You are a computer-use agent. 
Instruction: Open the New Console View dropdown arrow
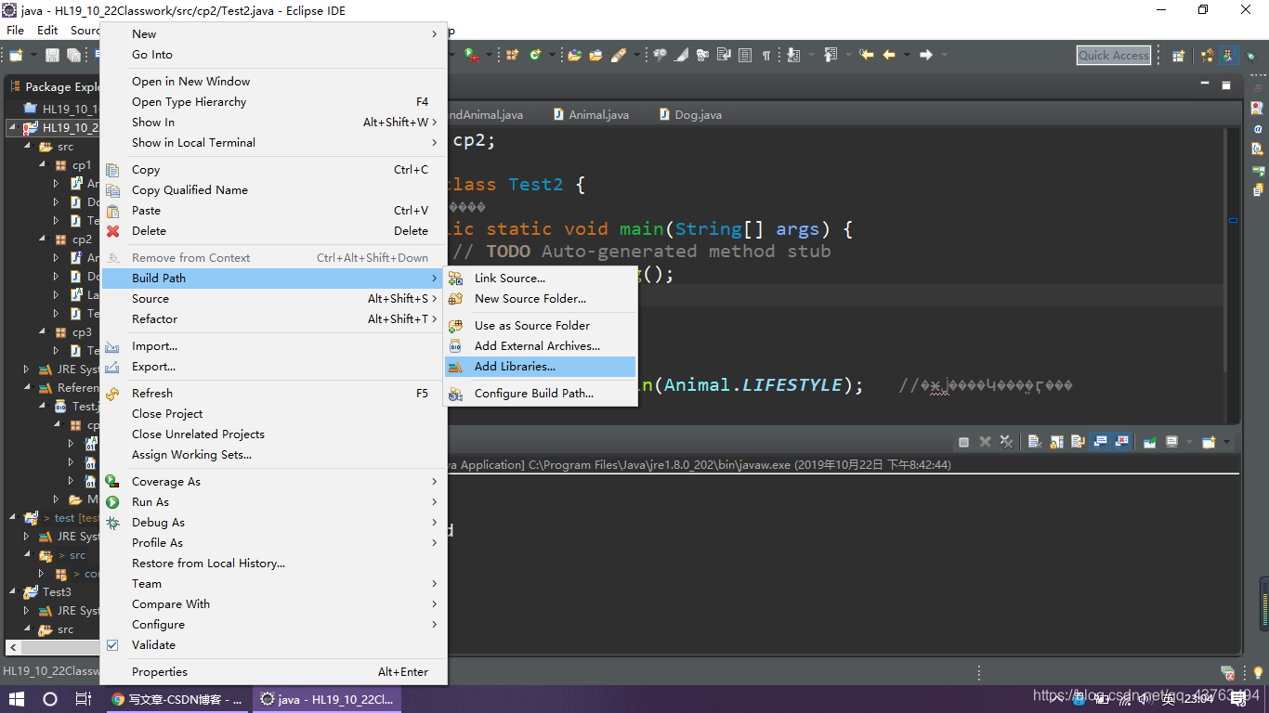click(x=1226, y=442)
